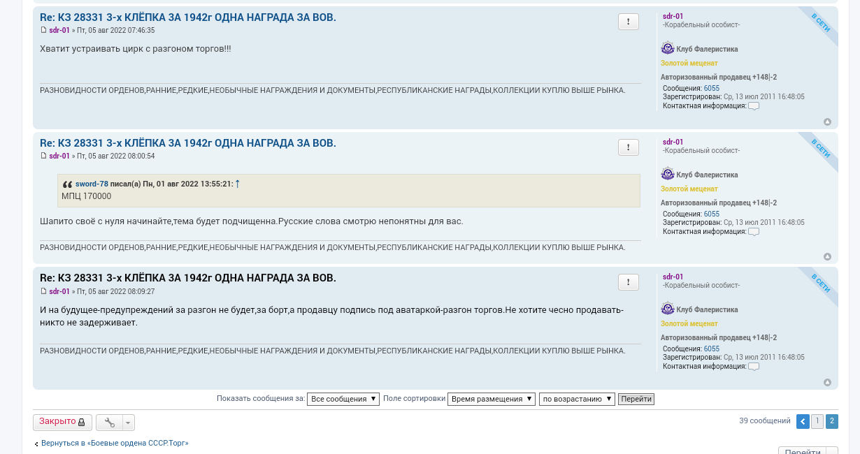Open contact info bubble in first post profile
Image resolution: width=860 pixels, height=454 pixels.
pyautogui.click(x=753, y=106)
